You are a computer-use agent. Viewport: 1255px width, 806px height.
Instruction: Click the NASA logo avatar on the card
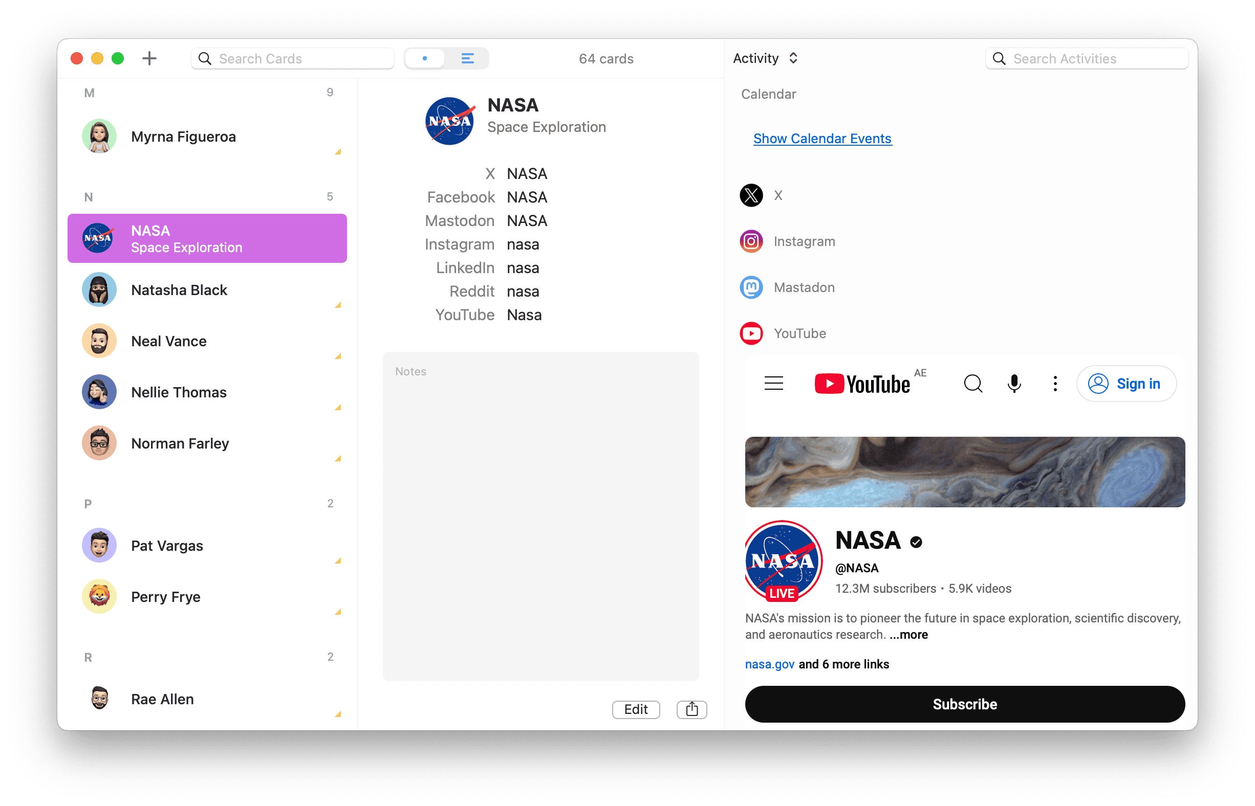(449, 121)
